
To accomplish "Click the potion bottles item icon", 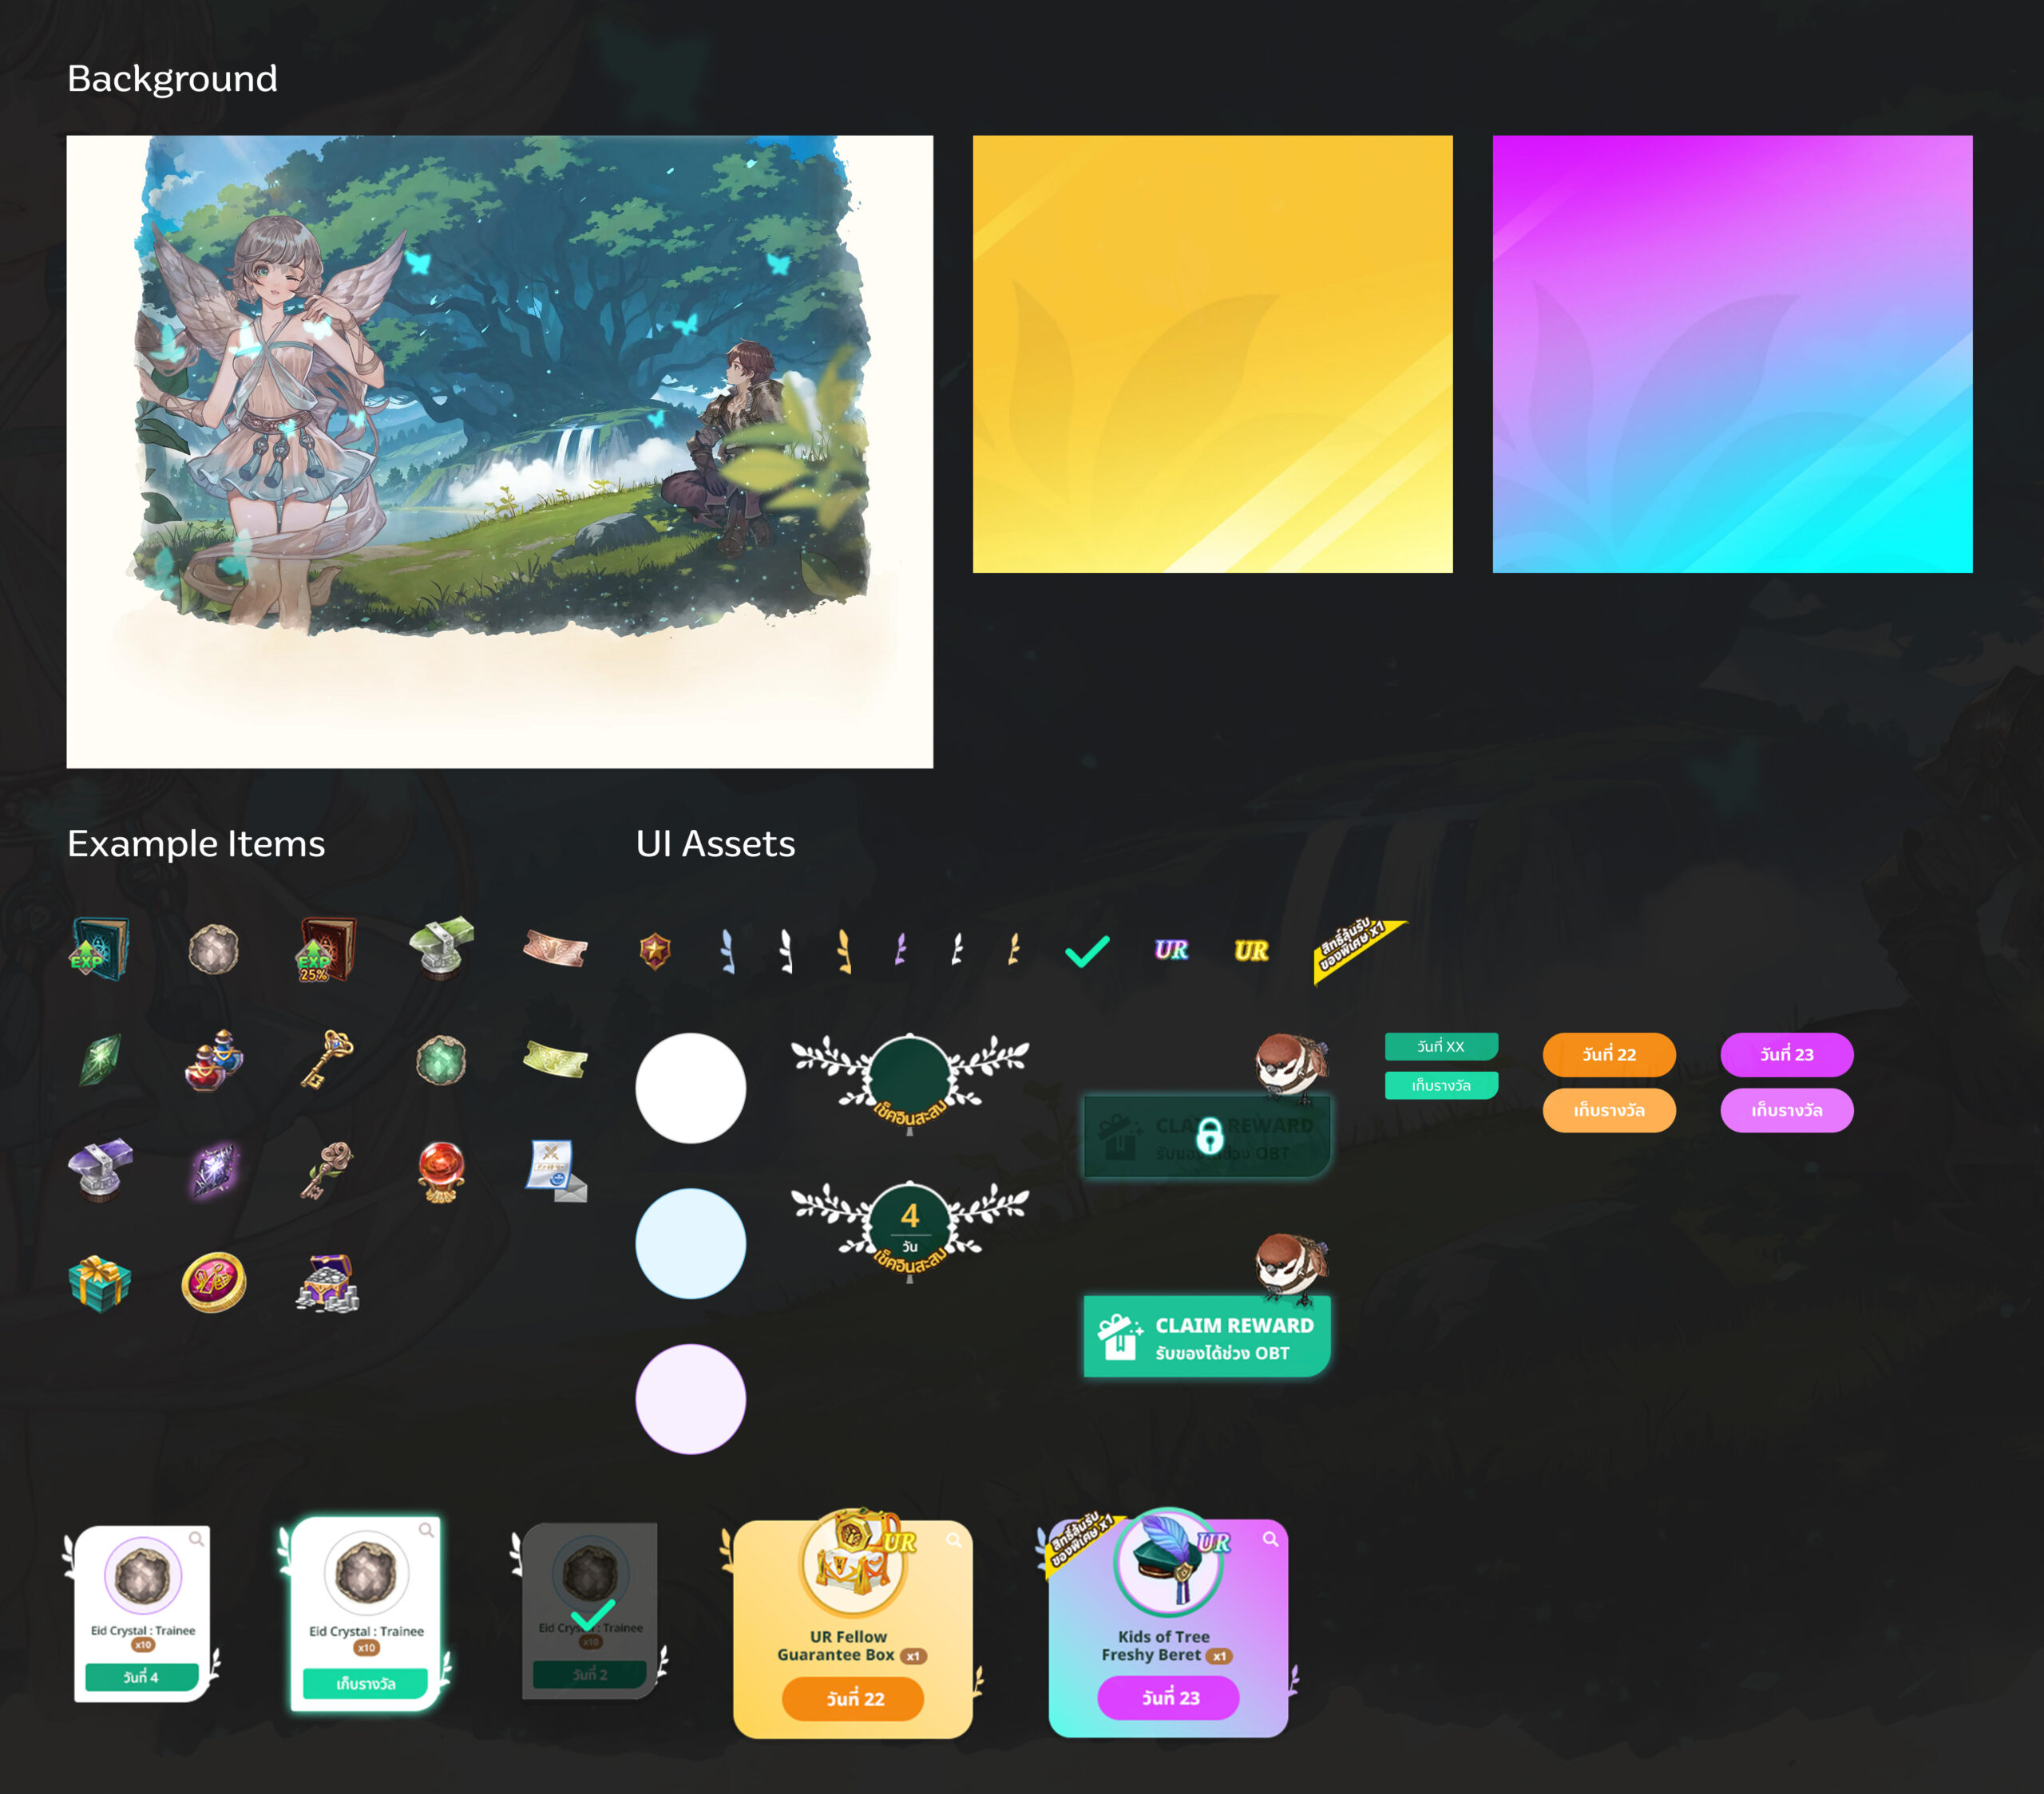I will click(213, 1060).
